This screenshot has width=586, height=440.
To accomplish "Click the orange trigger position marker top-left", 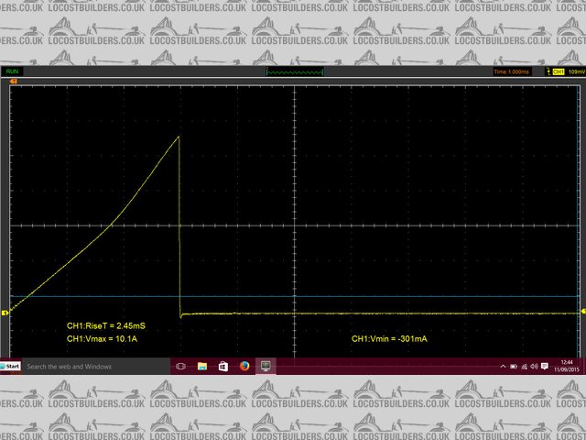I will click(x=13, y=82).
